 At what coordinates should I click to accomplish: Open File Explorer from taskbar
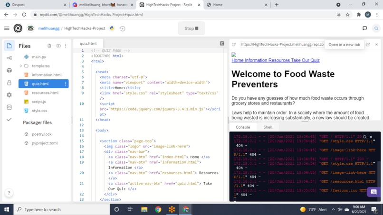(144, 209)
